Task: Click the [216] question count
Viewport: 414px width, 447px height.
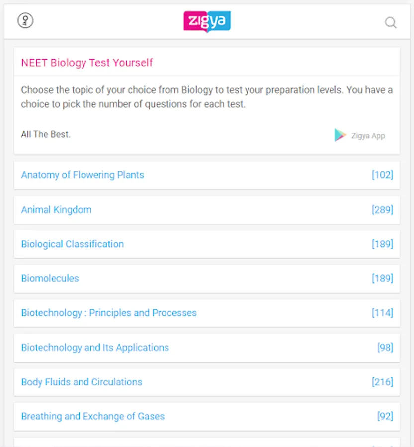Action: [382, 382]
